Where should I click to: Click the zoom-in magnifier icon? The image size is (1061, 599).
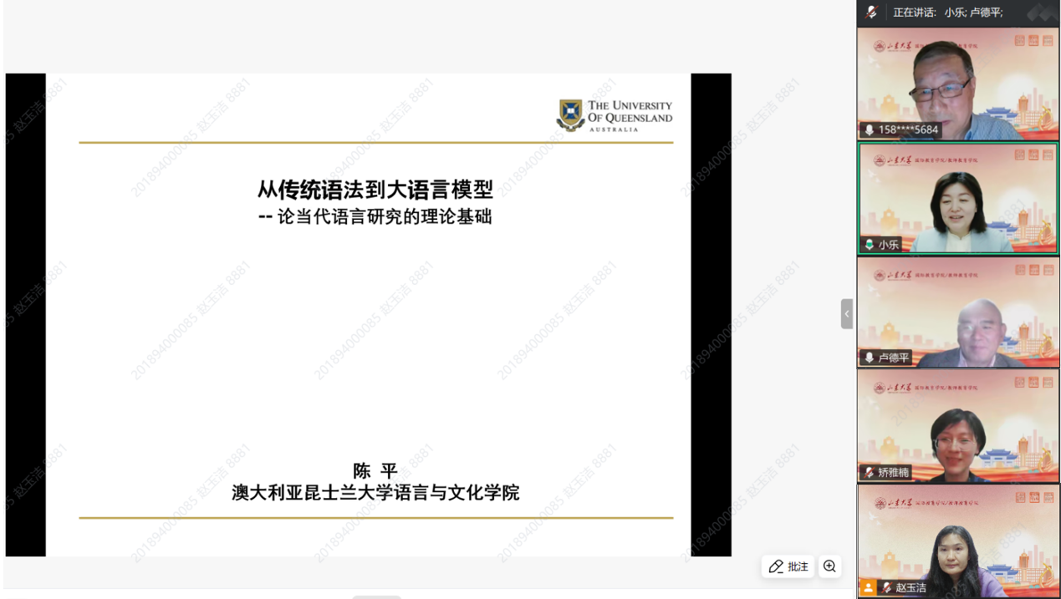(829, 566)
